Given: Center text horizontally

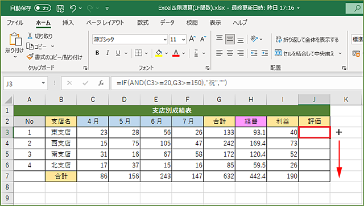Looking at the screenshot, I should click(230, 53).
